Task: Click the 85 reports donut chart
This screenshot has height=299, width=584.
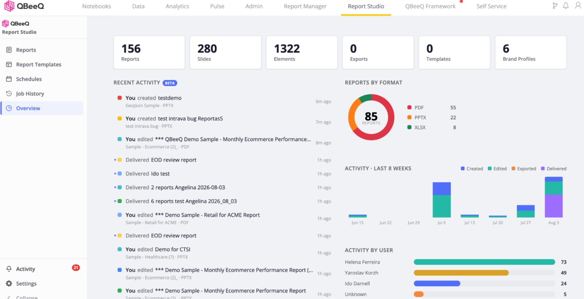Action: [371, 117]
